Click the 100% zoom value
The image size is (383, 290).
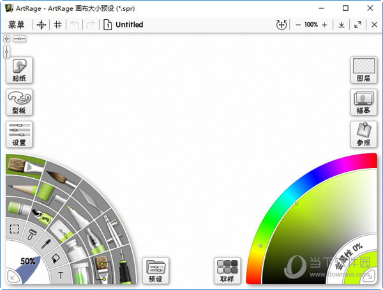(x=311, y=25)
